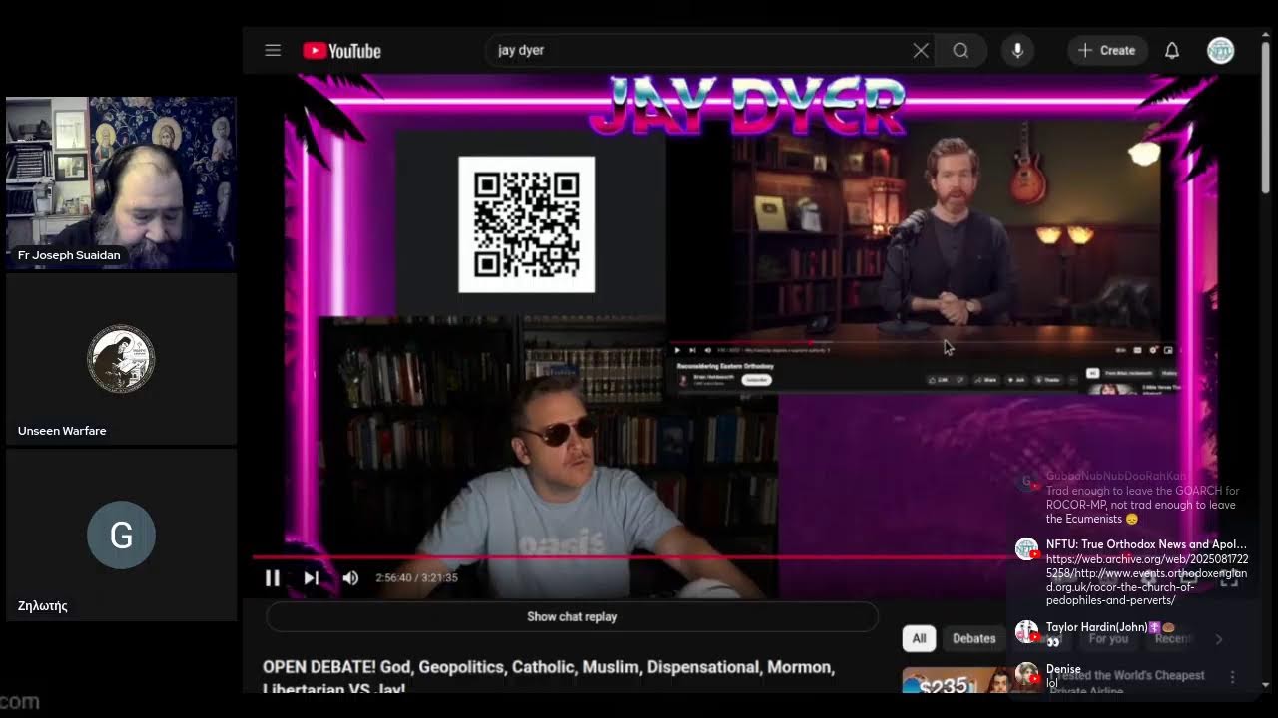Select Fr Joseph Suaidan's webcam tile
Viewport: 1278px width, 718px height.
[x=121, y=183]
